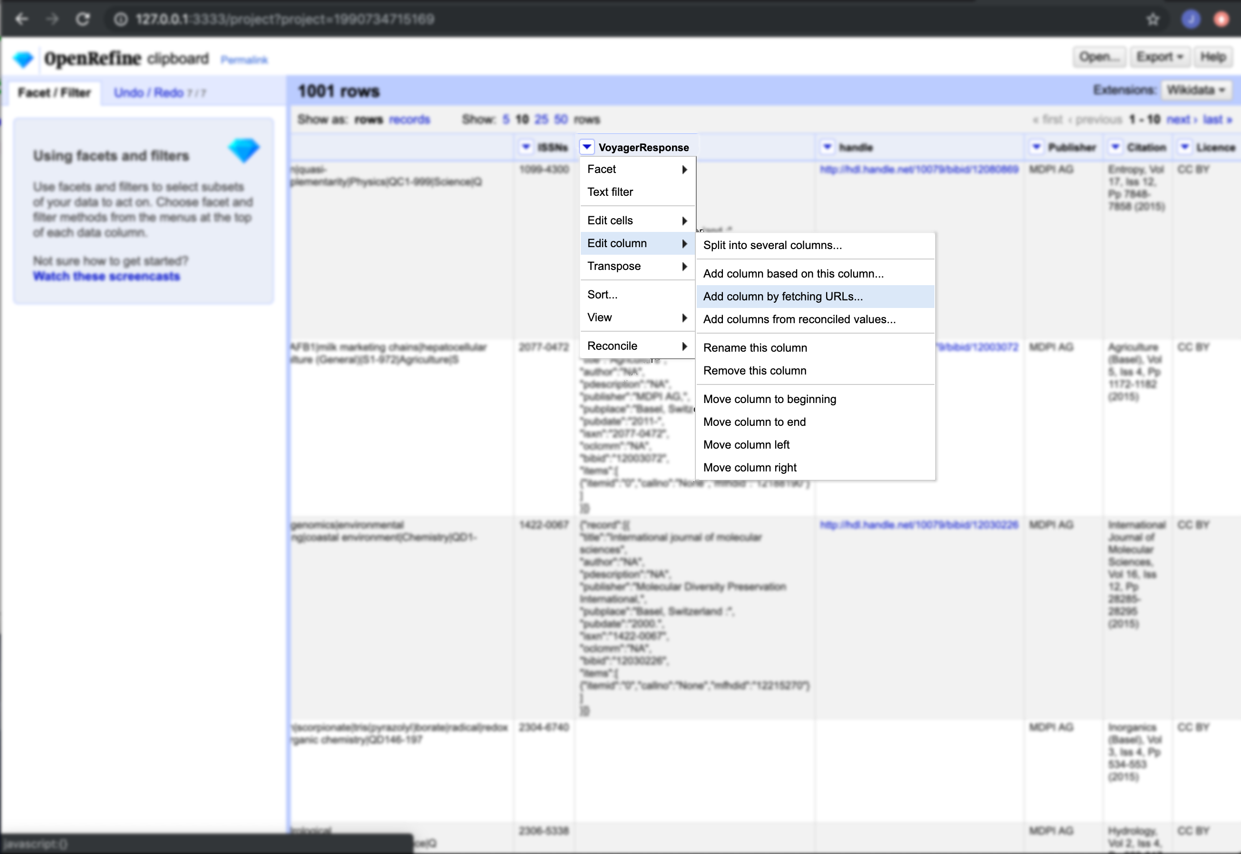1241x854 pixels.
Task: Choose Rename this column
Action: (815, 348)
